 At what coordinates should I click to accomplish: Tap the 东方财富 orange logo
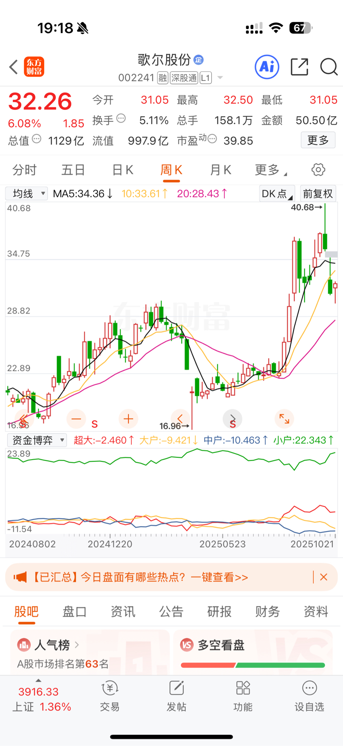coord(34,67)
